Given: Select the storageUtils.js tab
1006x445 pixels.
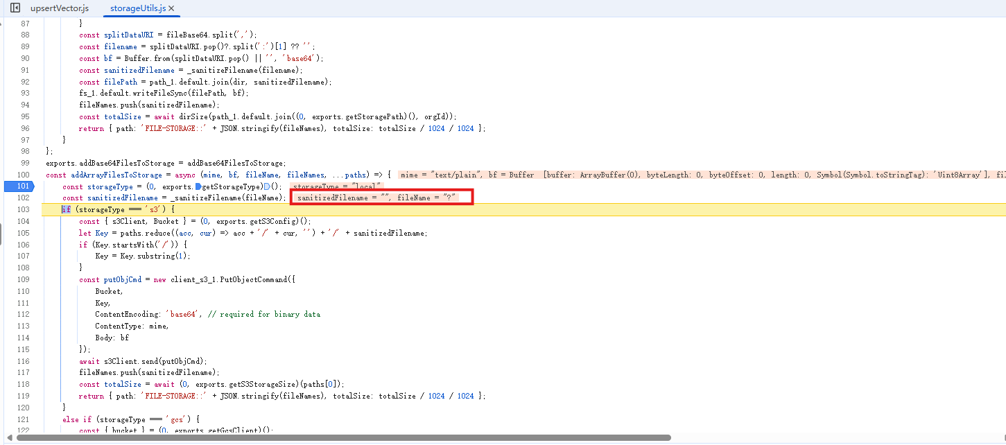Looking at the screenshot, I should click(x=137, y=8).
